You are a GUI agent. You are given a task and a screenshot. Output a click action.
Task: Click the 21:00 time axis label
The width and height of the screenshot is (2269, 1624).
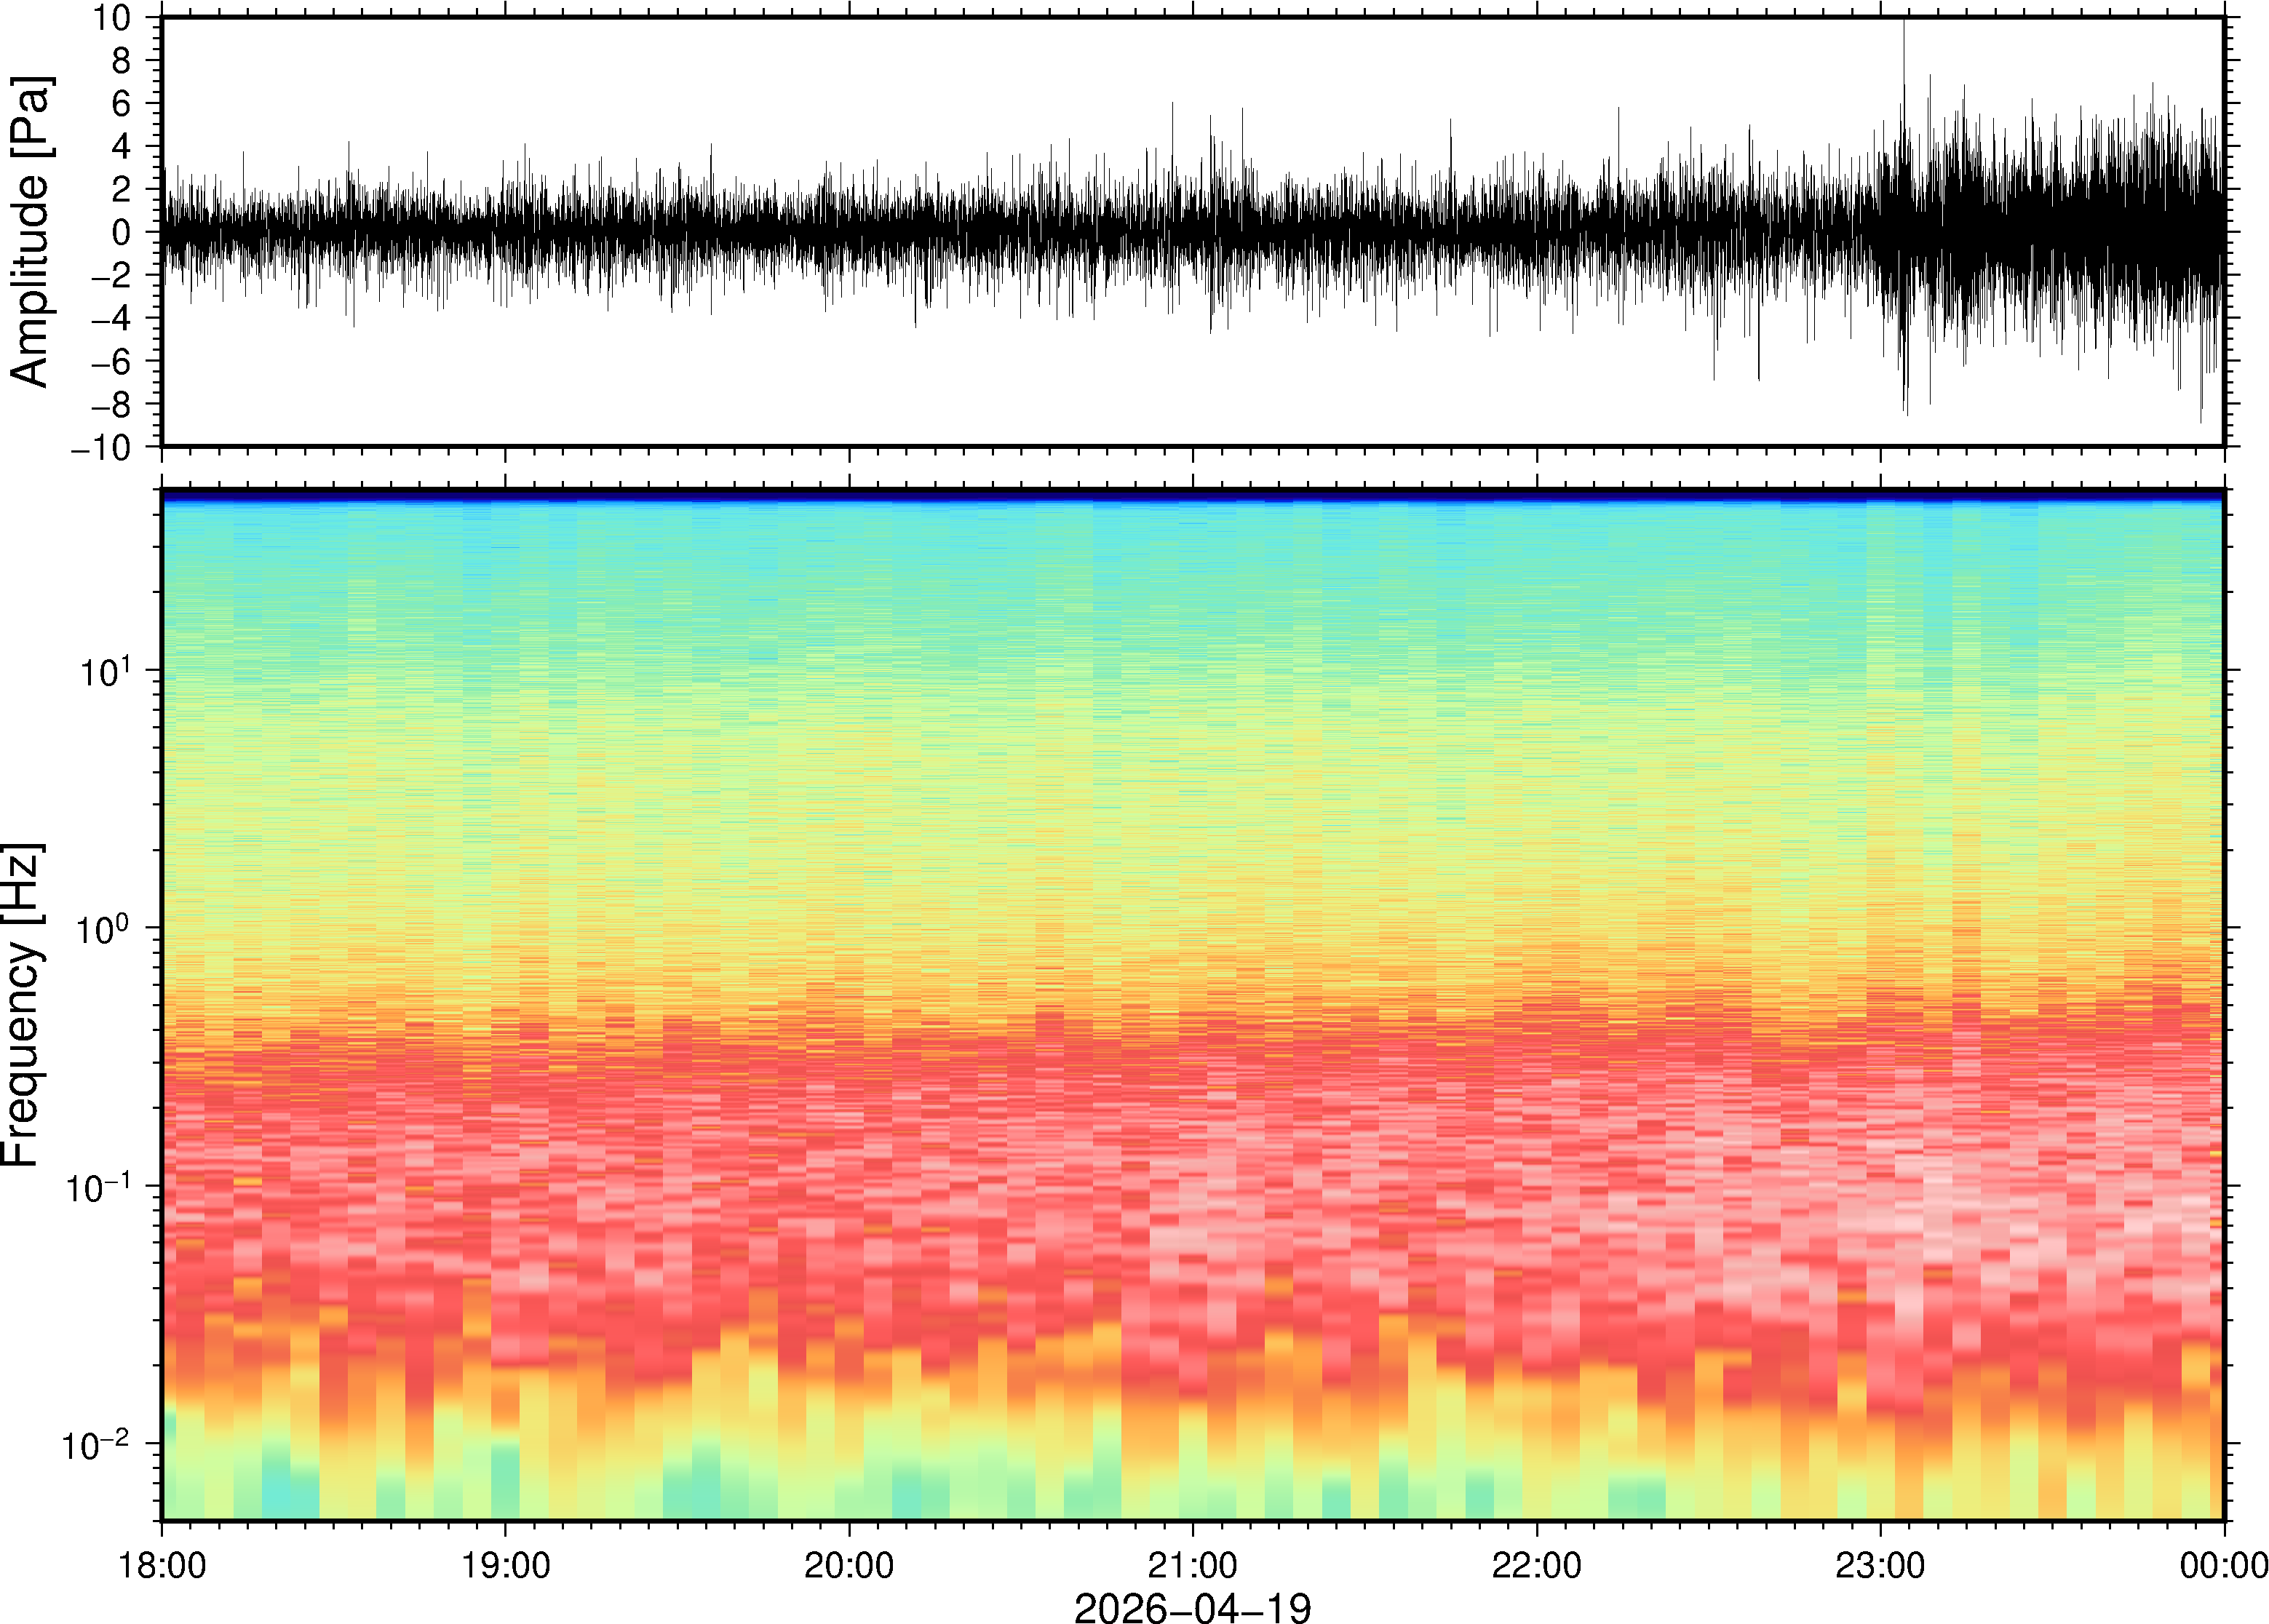[x=1192, y=1564]
